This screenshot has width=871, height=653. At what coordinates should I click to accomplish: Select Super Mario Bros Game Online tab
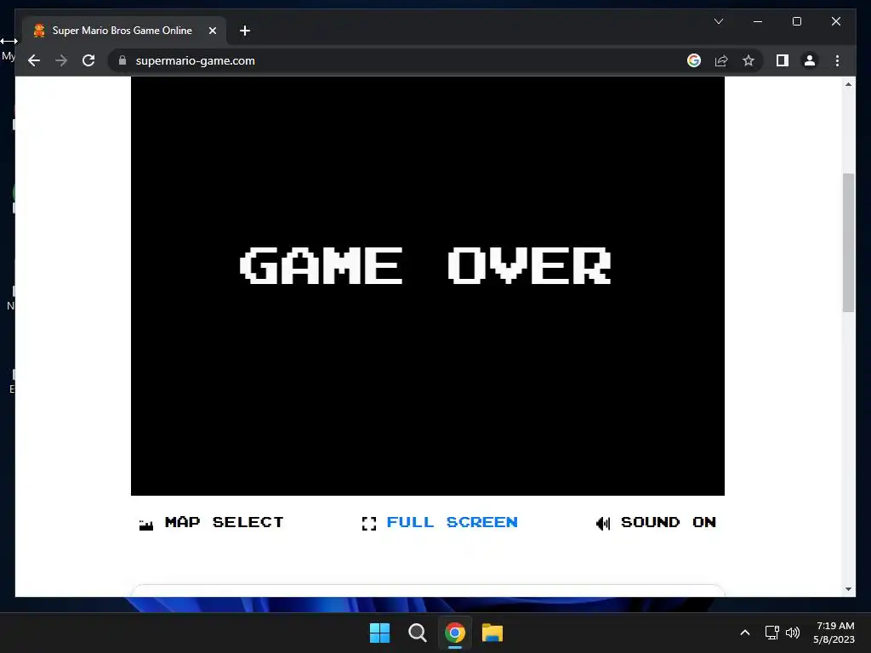(x=124, y=31)
